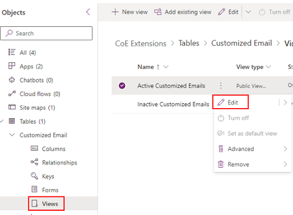Click the magnifier icon in Search box

9,33
